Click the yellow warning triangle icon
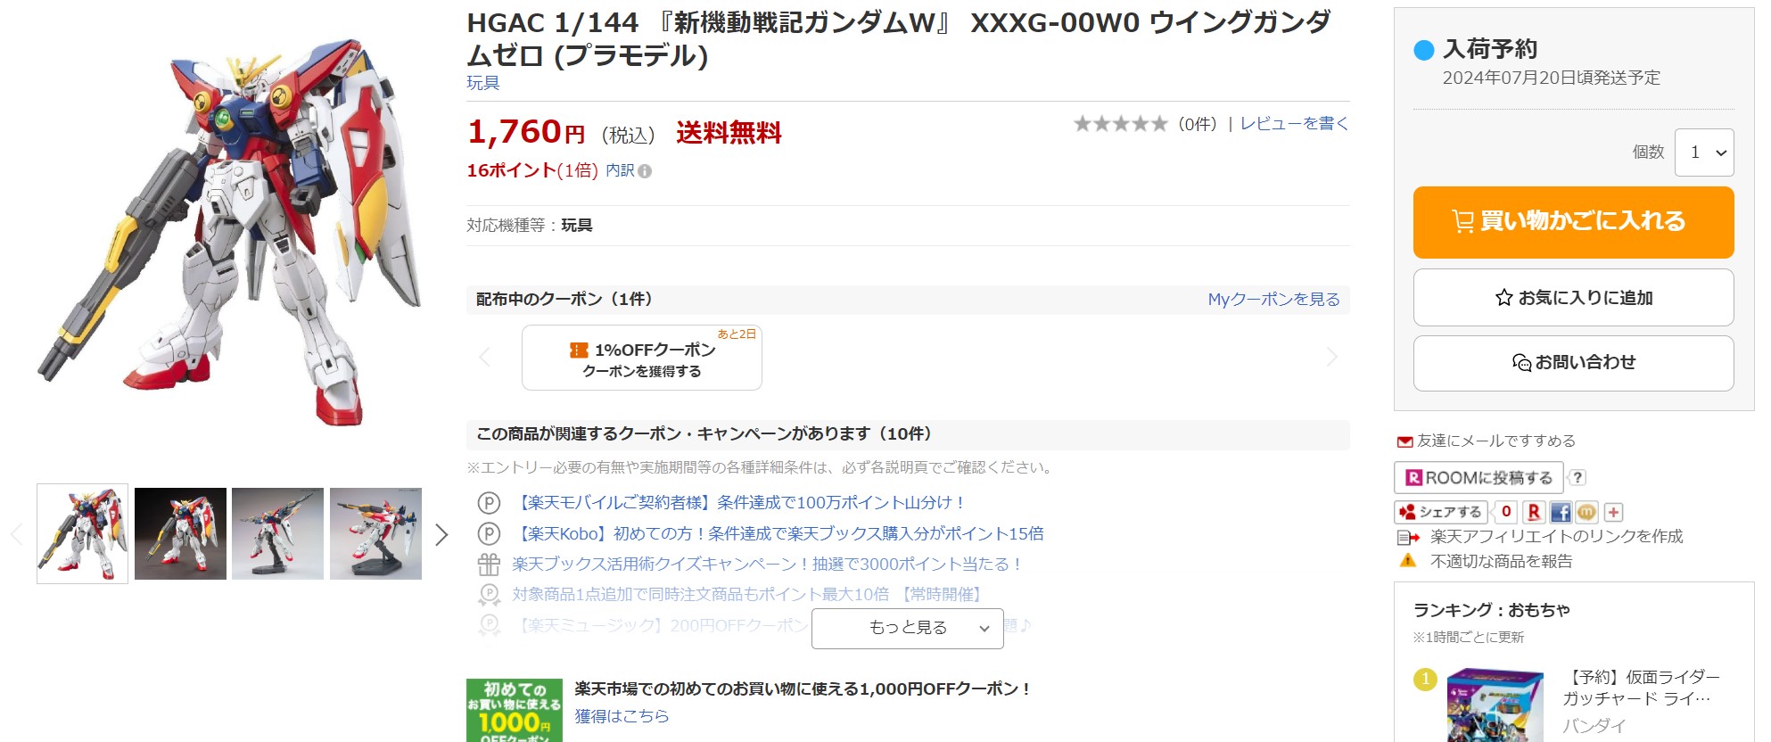This screenshot has height=742, width=1771. [x=1407, y=561]
